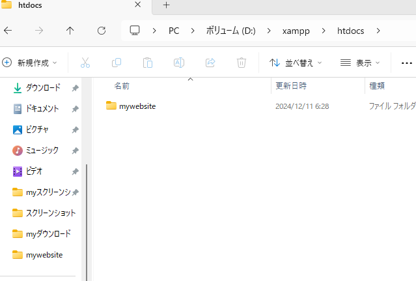
Task: Click ボリューム (D:) in the breadcrumb path
Action: (232, 31)
